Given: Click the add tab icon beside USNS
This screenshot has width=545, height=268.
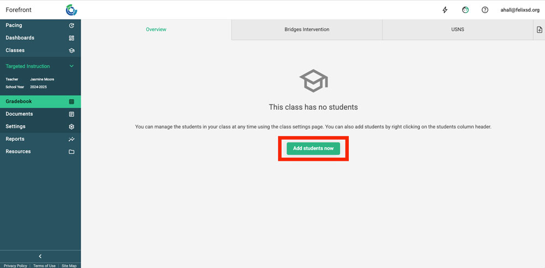Looking at the screenshot, I should coord(539,29).
